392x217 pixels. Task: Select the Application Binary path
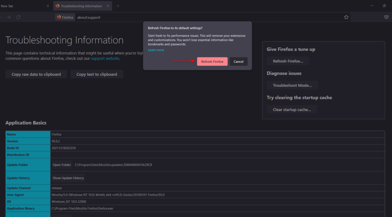click(82, 208)
